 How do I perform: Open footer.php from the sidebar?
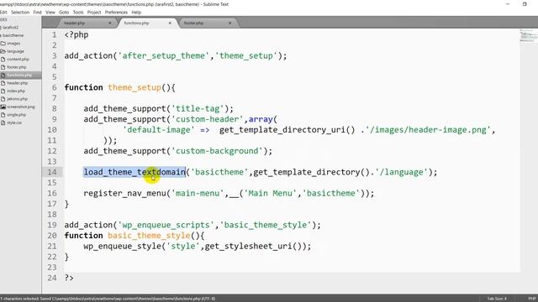click(17, 67)
